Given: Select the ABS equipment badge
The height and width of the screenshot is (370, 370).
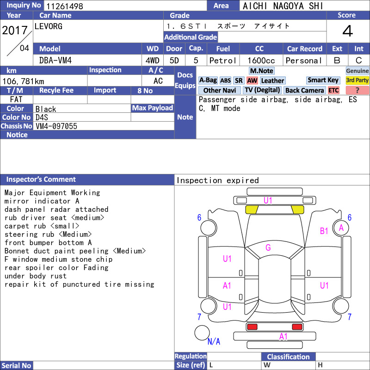Looking at the screenshot, I should pos(225,80).
